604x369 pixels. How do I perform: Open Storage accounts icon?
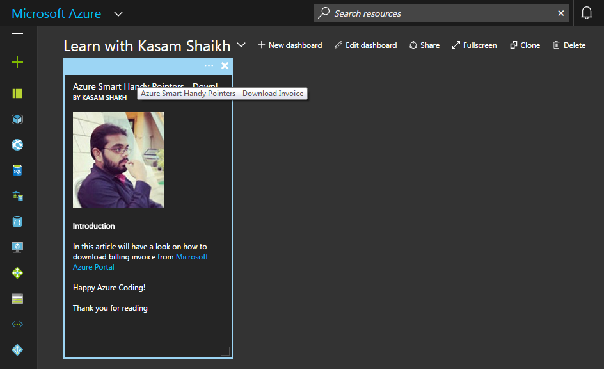point(17,299)
